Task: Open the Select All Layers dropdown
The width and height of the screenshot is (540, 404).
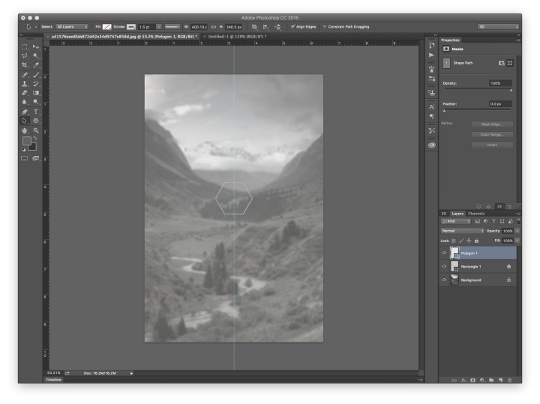Action: (72, 27)
